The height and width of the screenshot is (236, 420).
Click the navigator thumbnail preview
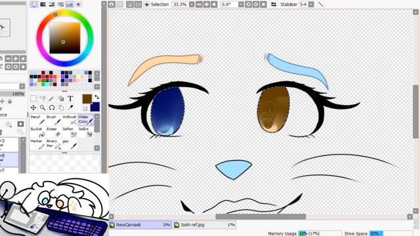pos(5,28)
